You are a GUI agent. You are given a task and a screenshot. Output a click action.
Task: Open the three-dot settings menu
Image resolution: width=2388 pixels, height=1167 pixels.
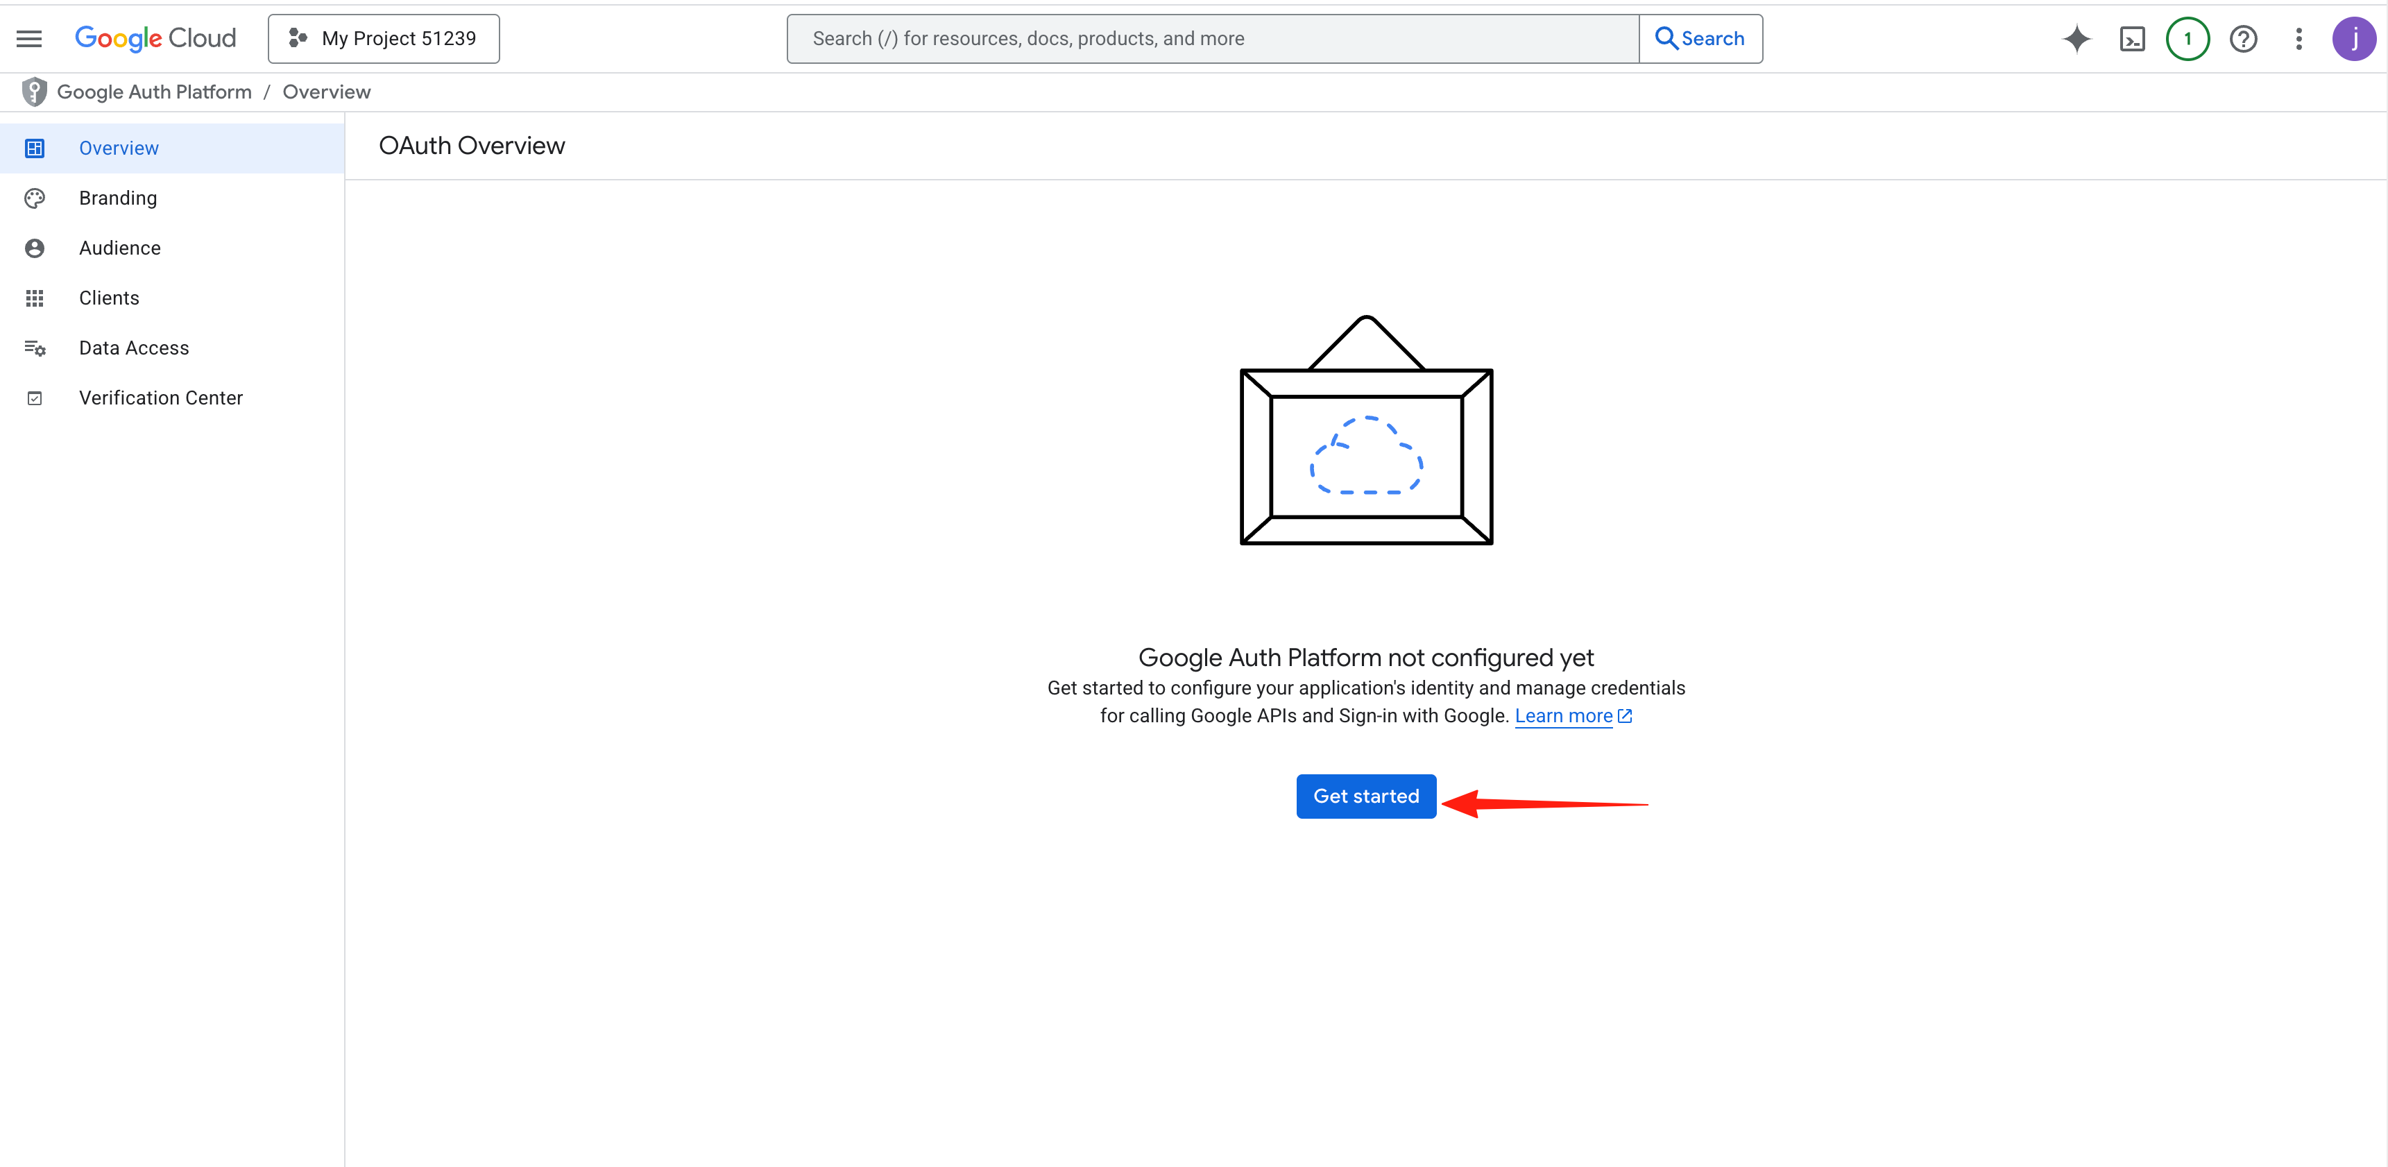click(x=2299, y=39)
